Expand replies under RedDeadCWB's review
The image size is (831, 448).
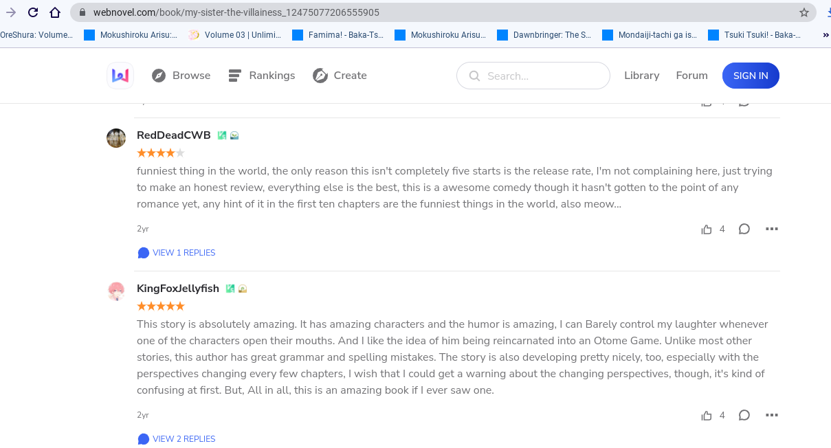click(x=176, y=252)
